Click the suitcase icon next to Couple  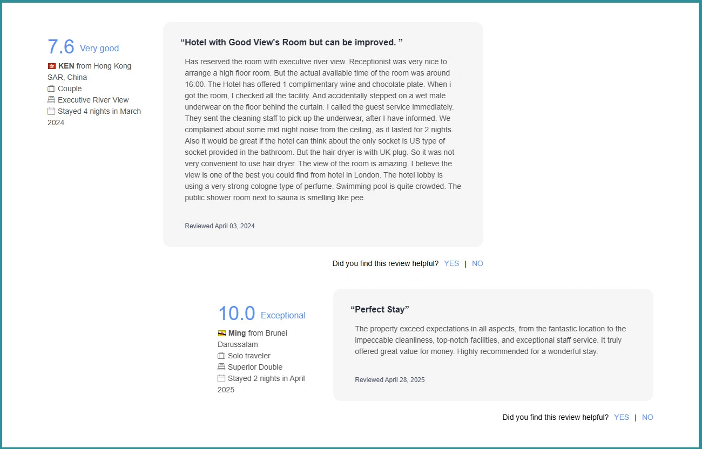point(51,89)
